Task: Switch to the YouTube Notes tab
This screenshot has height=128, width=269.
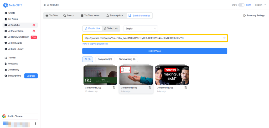Action: click(90, 16)
